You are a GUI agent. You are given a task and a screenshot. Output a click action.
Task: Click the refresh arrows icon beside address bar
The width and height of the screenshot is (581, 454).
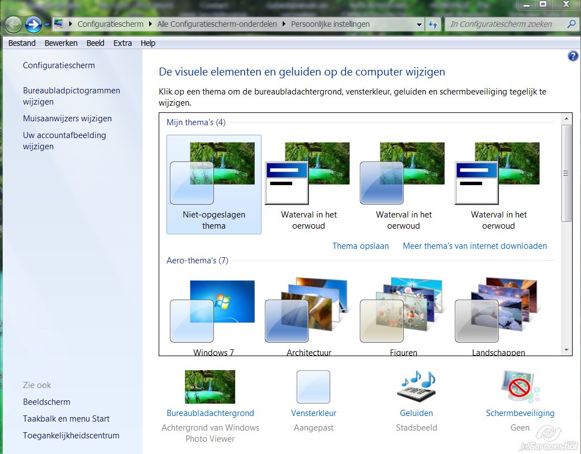coord(432,25)
